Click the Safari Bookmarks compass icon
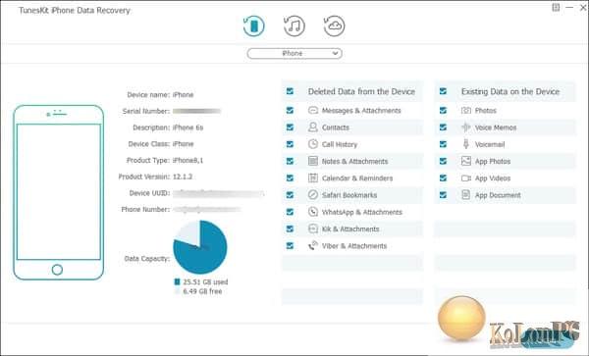 [313, 195]
